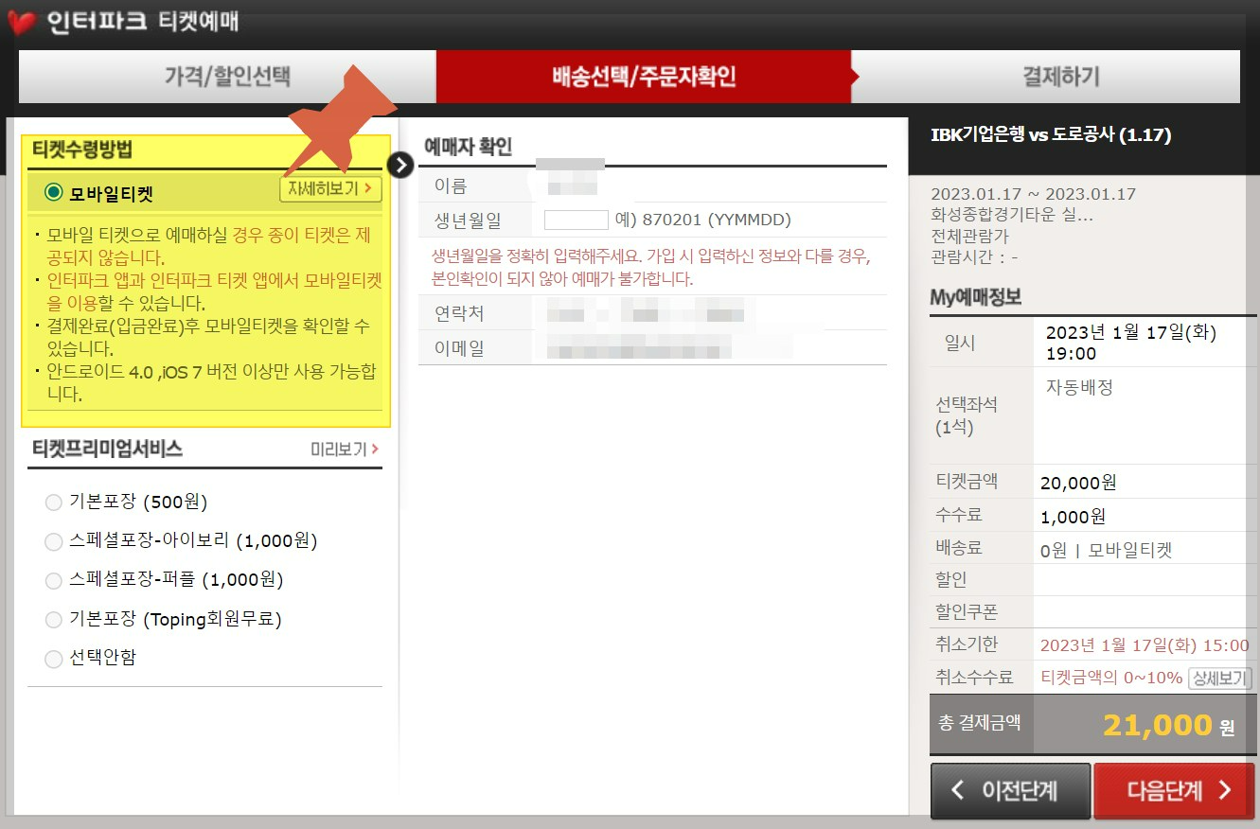Select the 배송선택/주문자확인 step tab
The width and height of the screenshot is (1260, 829).
(644, 77)
